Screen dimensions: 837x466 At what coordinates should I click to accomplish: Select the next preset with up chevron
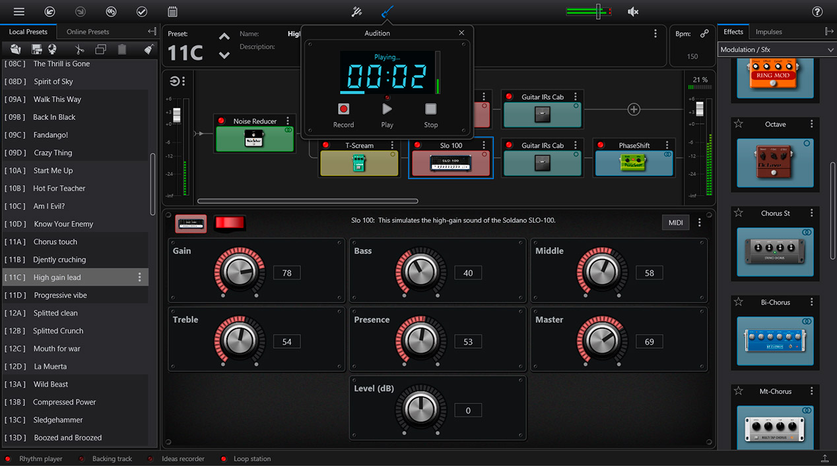click(x=224, y=37)
